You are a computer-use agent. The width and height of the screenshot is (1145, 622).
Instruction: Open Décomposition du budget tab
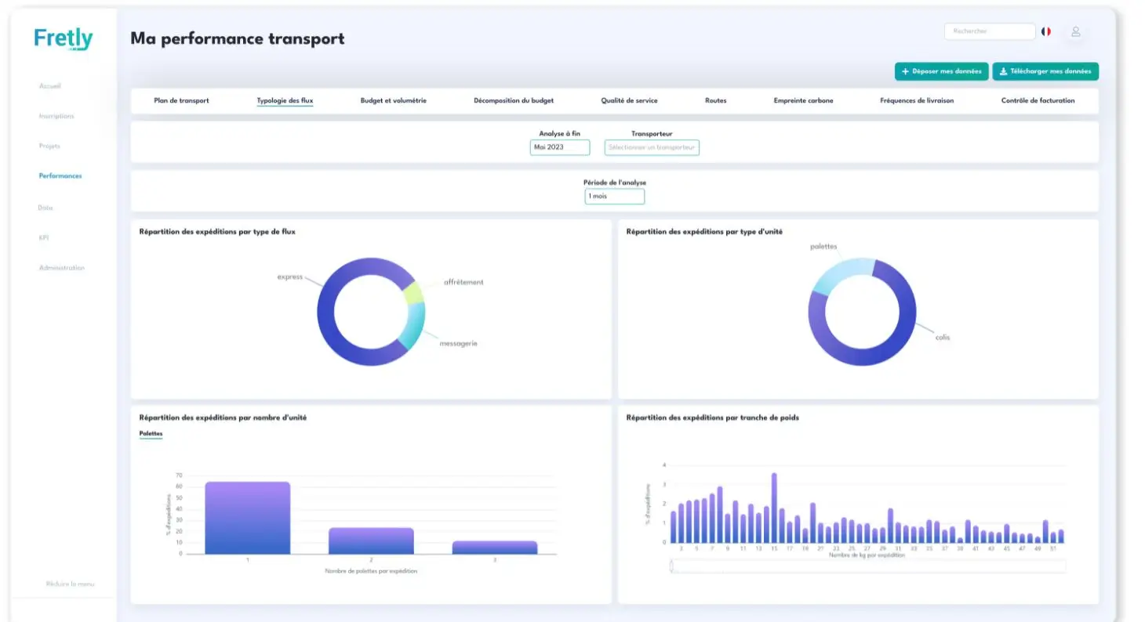click(514, 100)
